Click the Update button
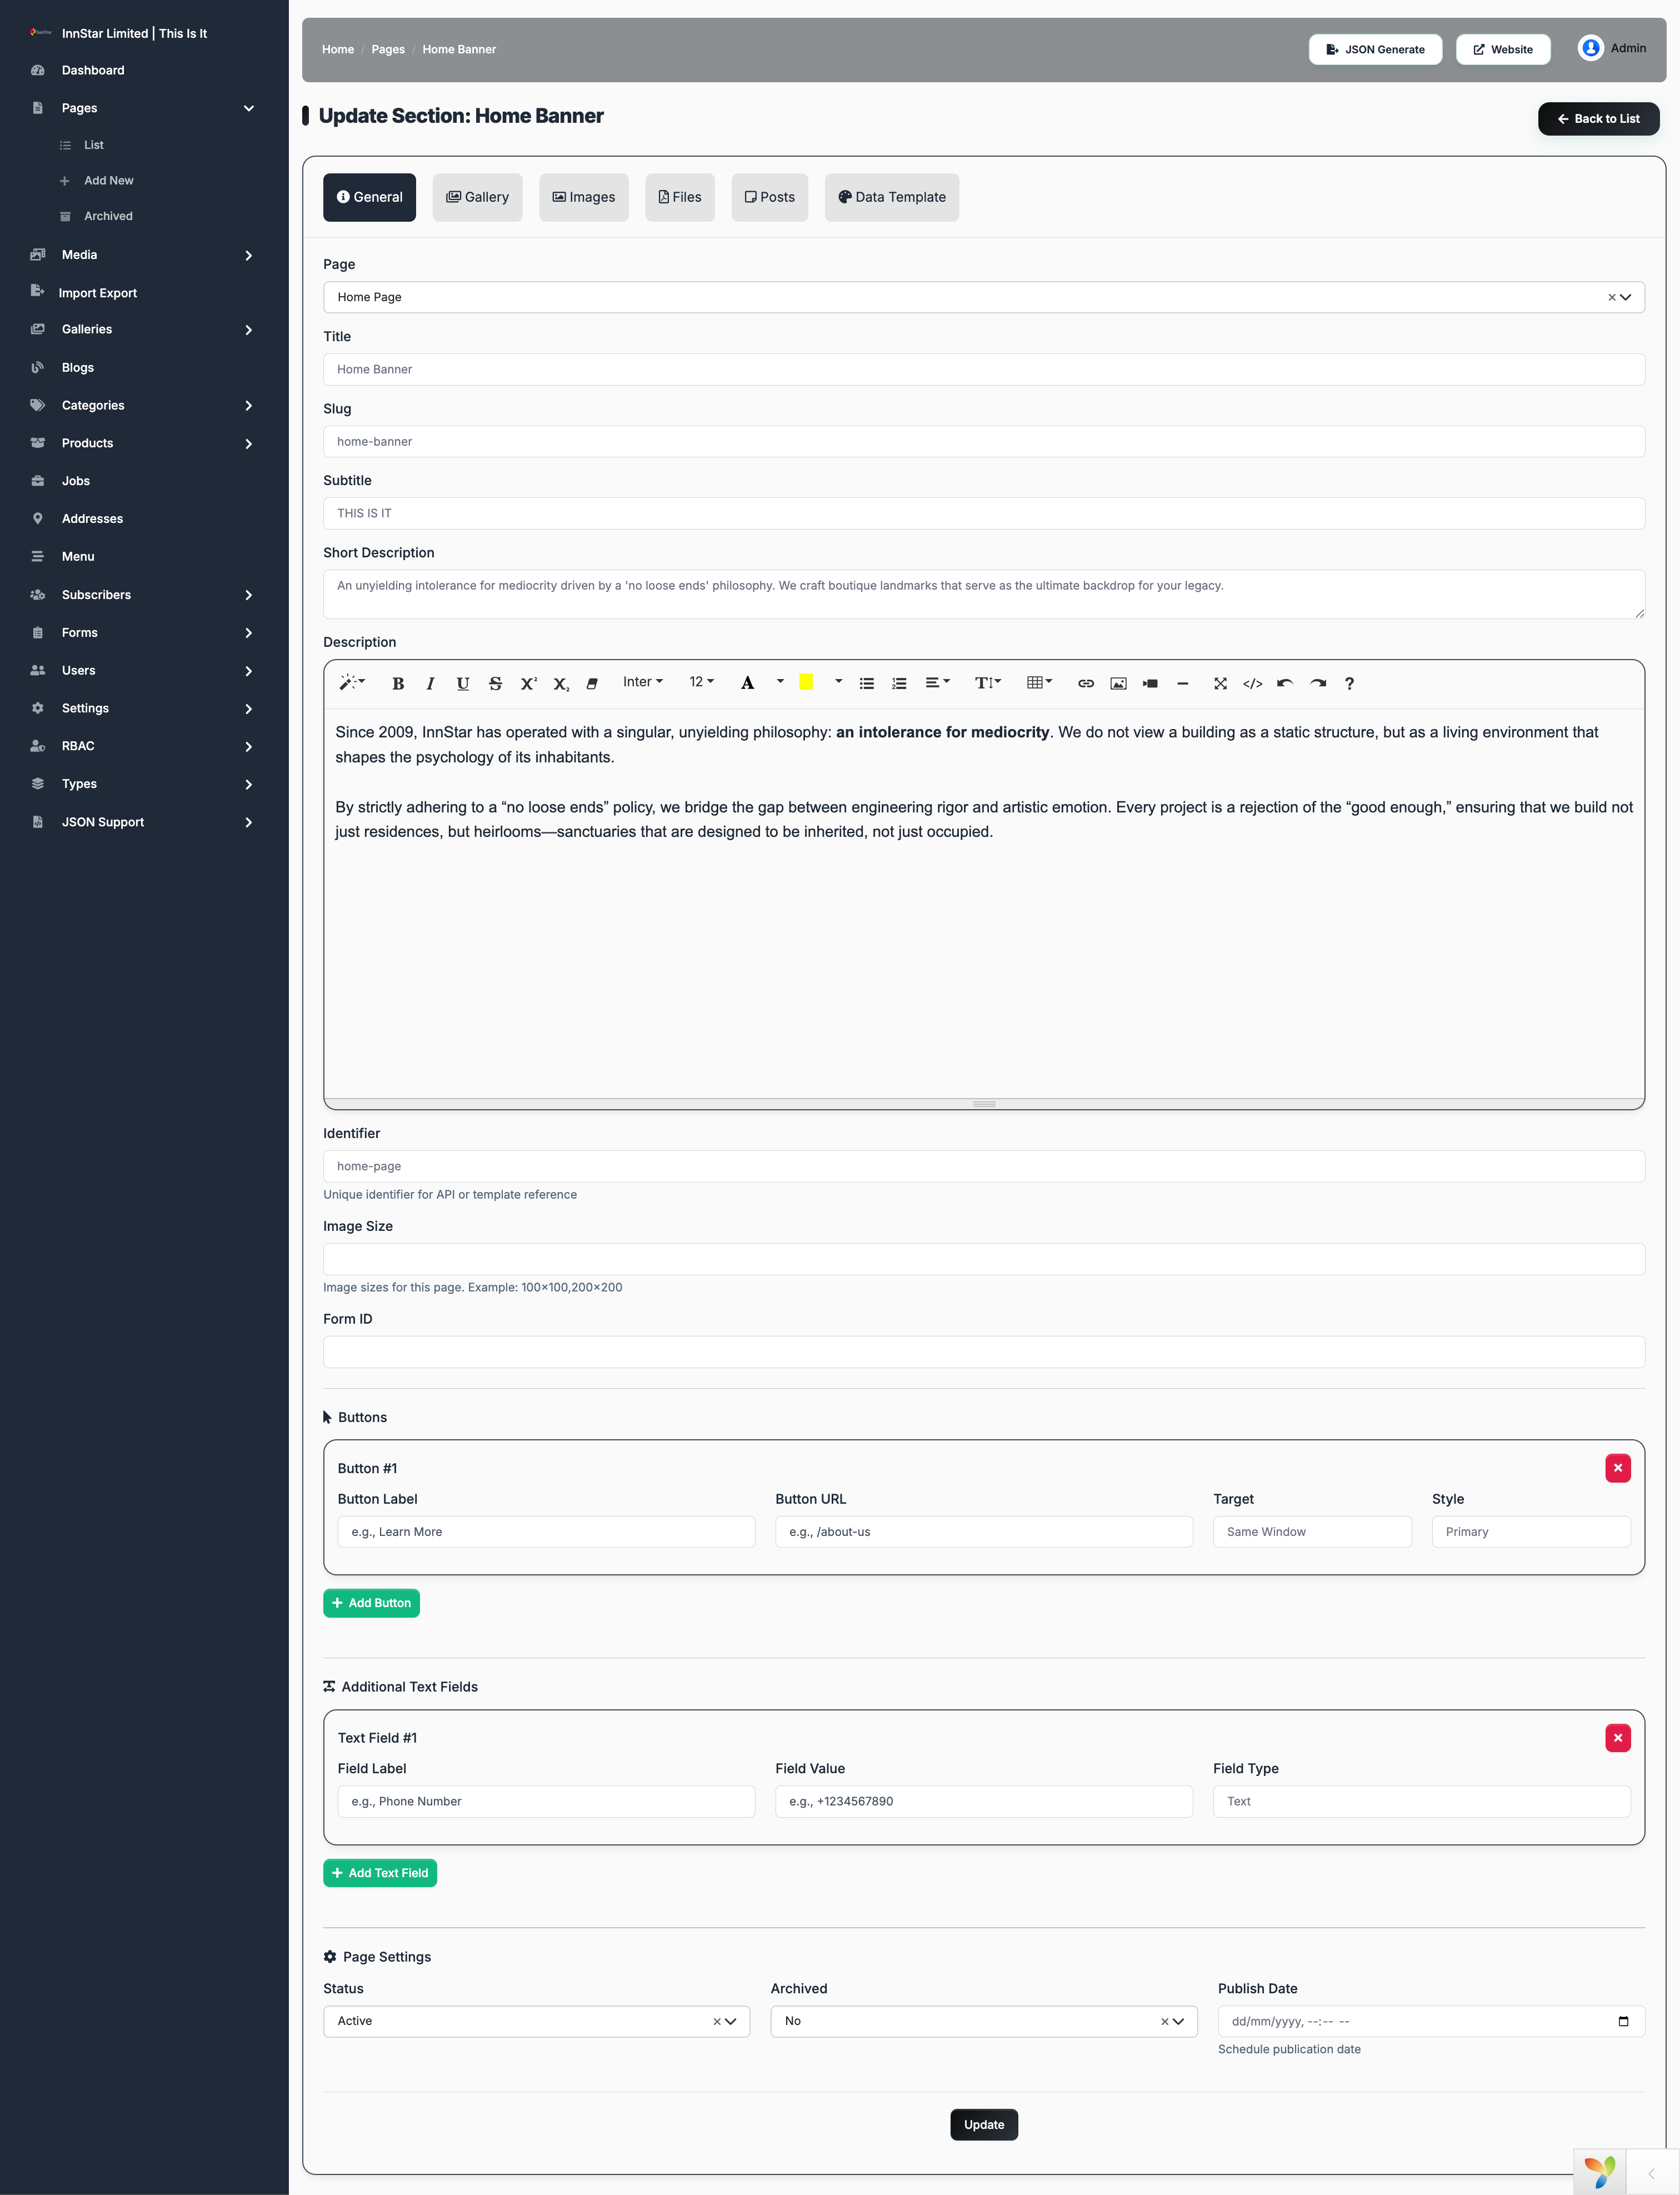The height and width of the screenshot is (2195, 1680). pyautogui.click(x=983, y=2125)
